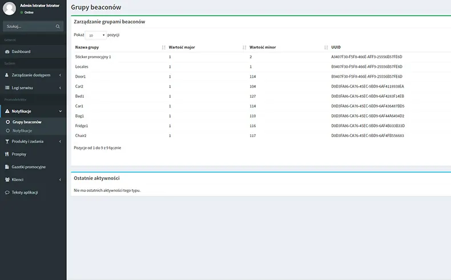Click the document icon beside Gazetki promocyjne
The height and width of the screenshot is (280, 451).
(x=7, y=167)
